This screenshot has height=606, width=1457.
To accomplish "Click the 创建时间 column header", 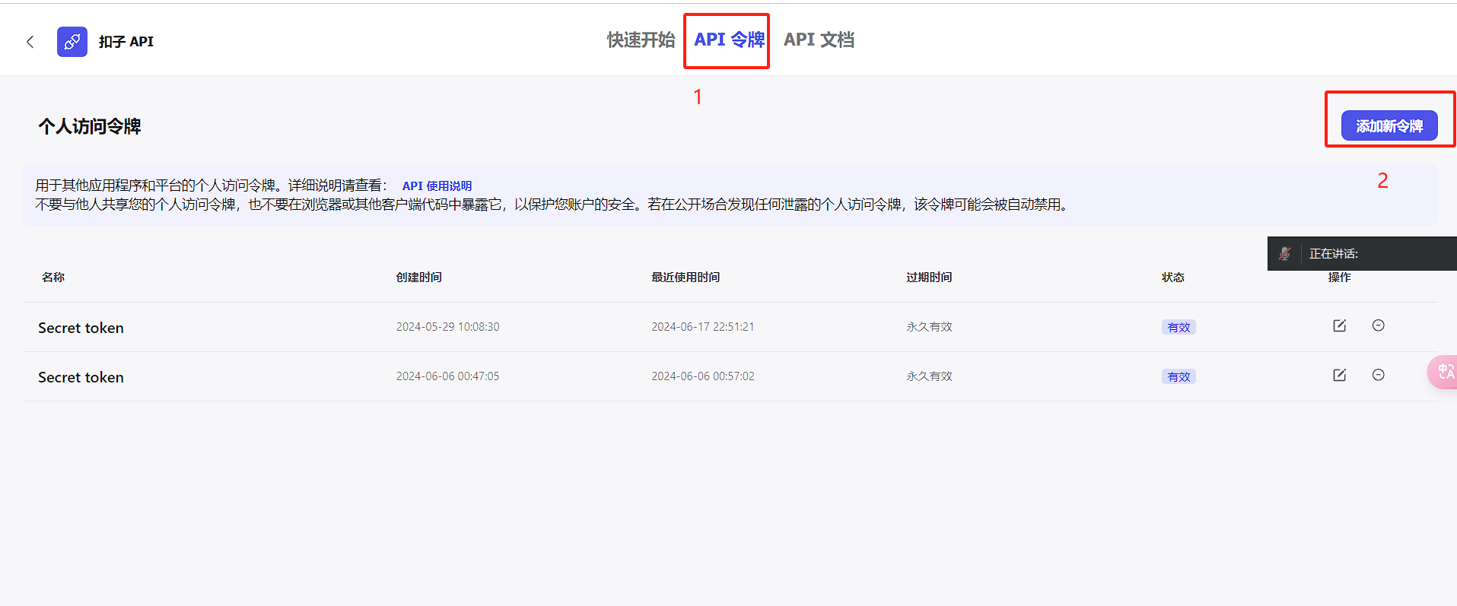I will 419,278.
